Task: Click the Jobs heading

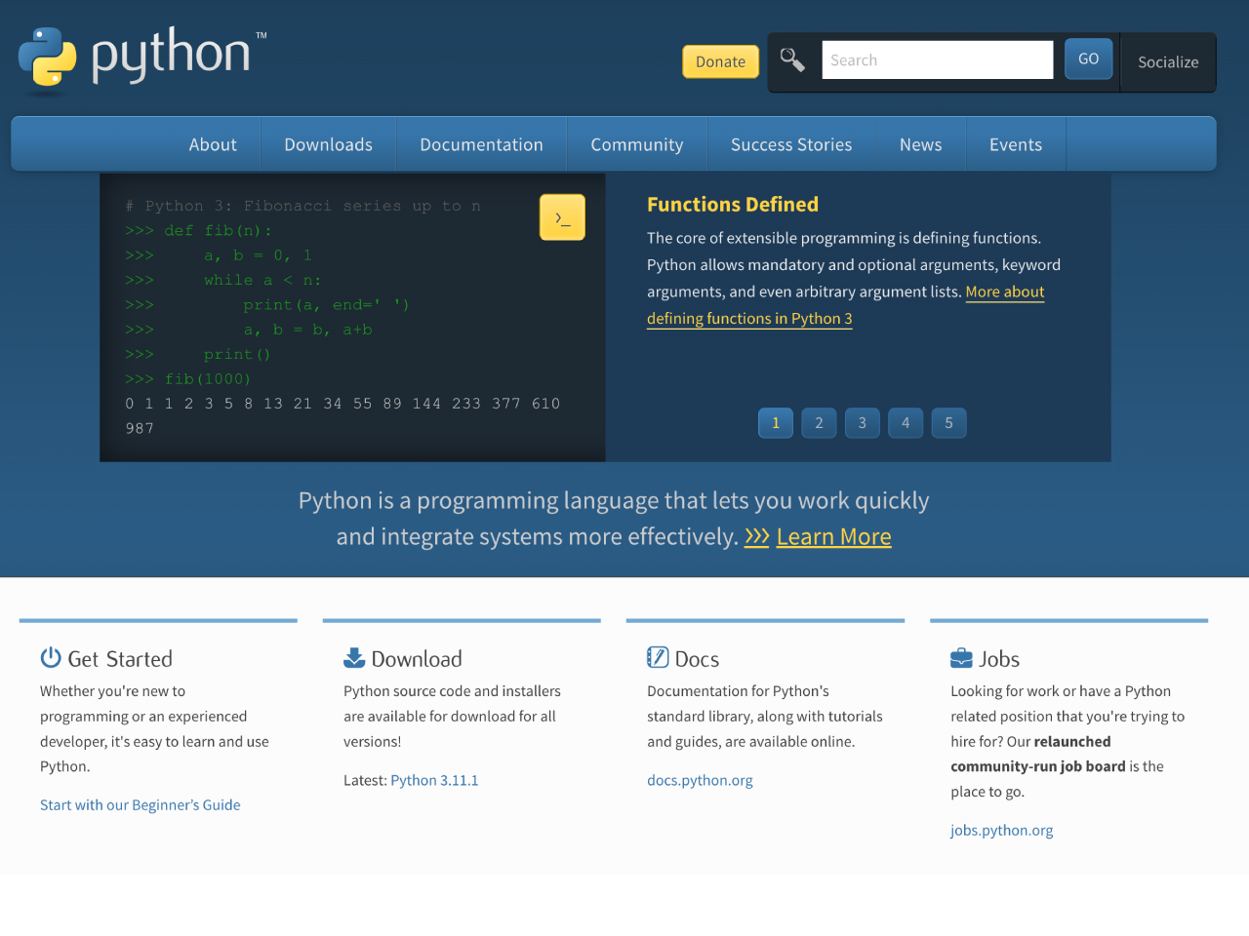Action: [x=999, y=659]
